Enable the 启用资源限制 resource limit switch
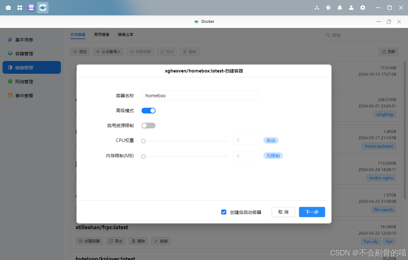408x260 pixels. [148, 125]
